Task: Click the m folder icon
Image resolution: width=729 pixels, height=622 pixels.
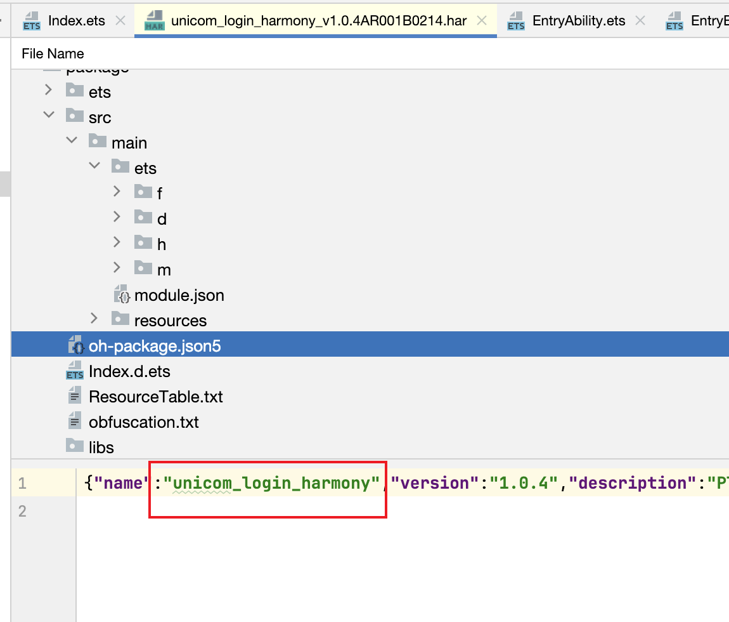Action: [143, 267]
